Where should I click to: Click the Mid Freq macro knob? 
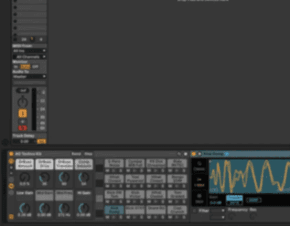tap(64, 208)
